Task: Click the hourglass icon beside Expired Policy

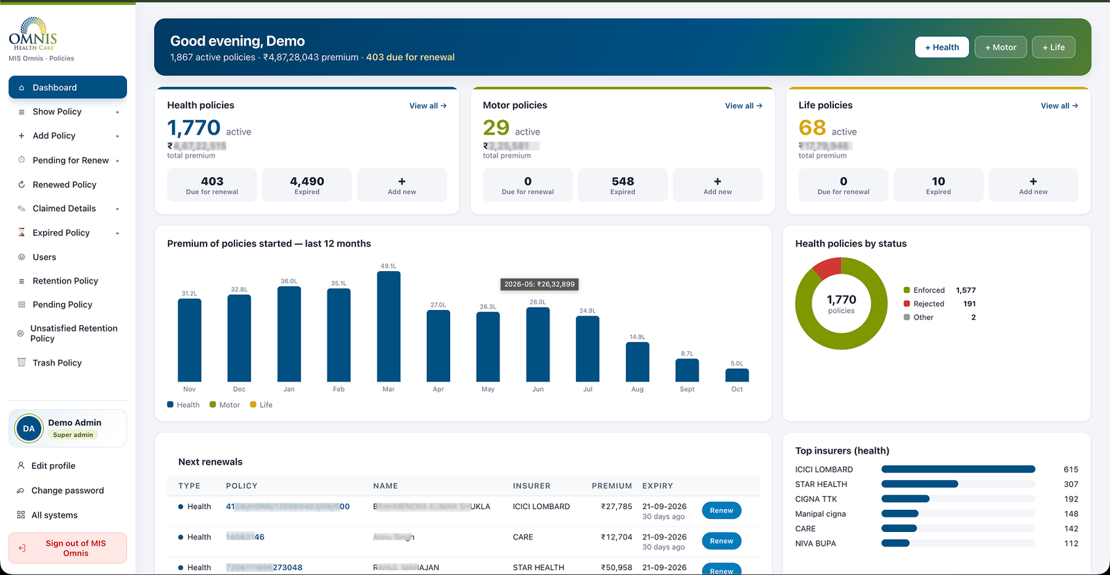Action: tap(22, 232)
